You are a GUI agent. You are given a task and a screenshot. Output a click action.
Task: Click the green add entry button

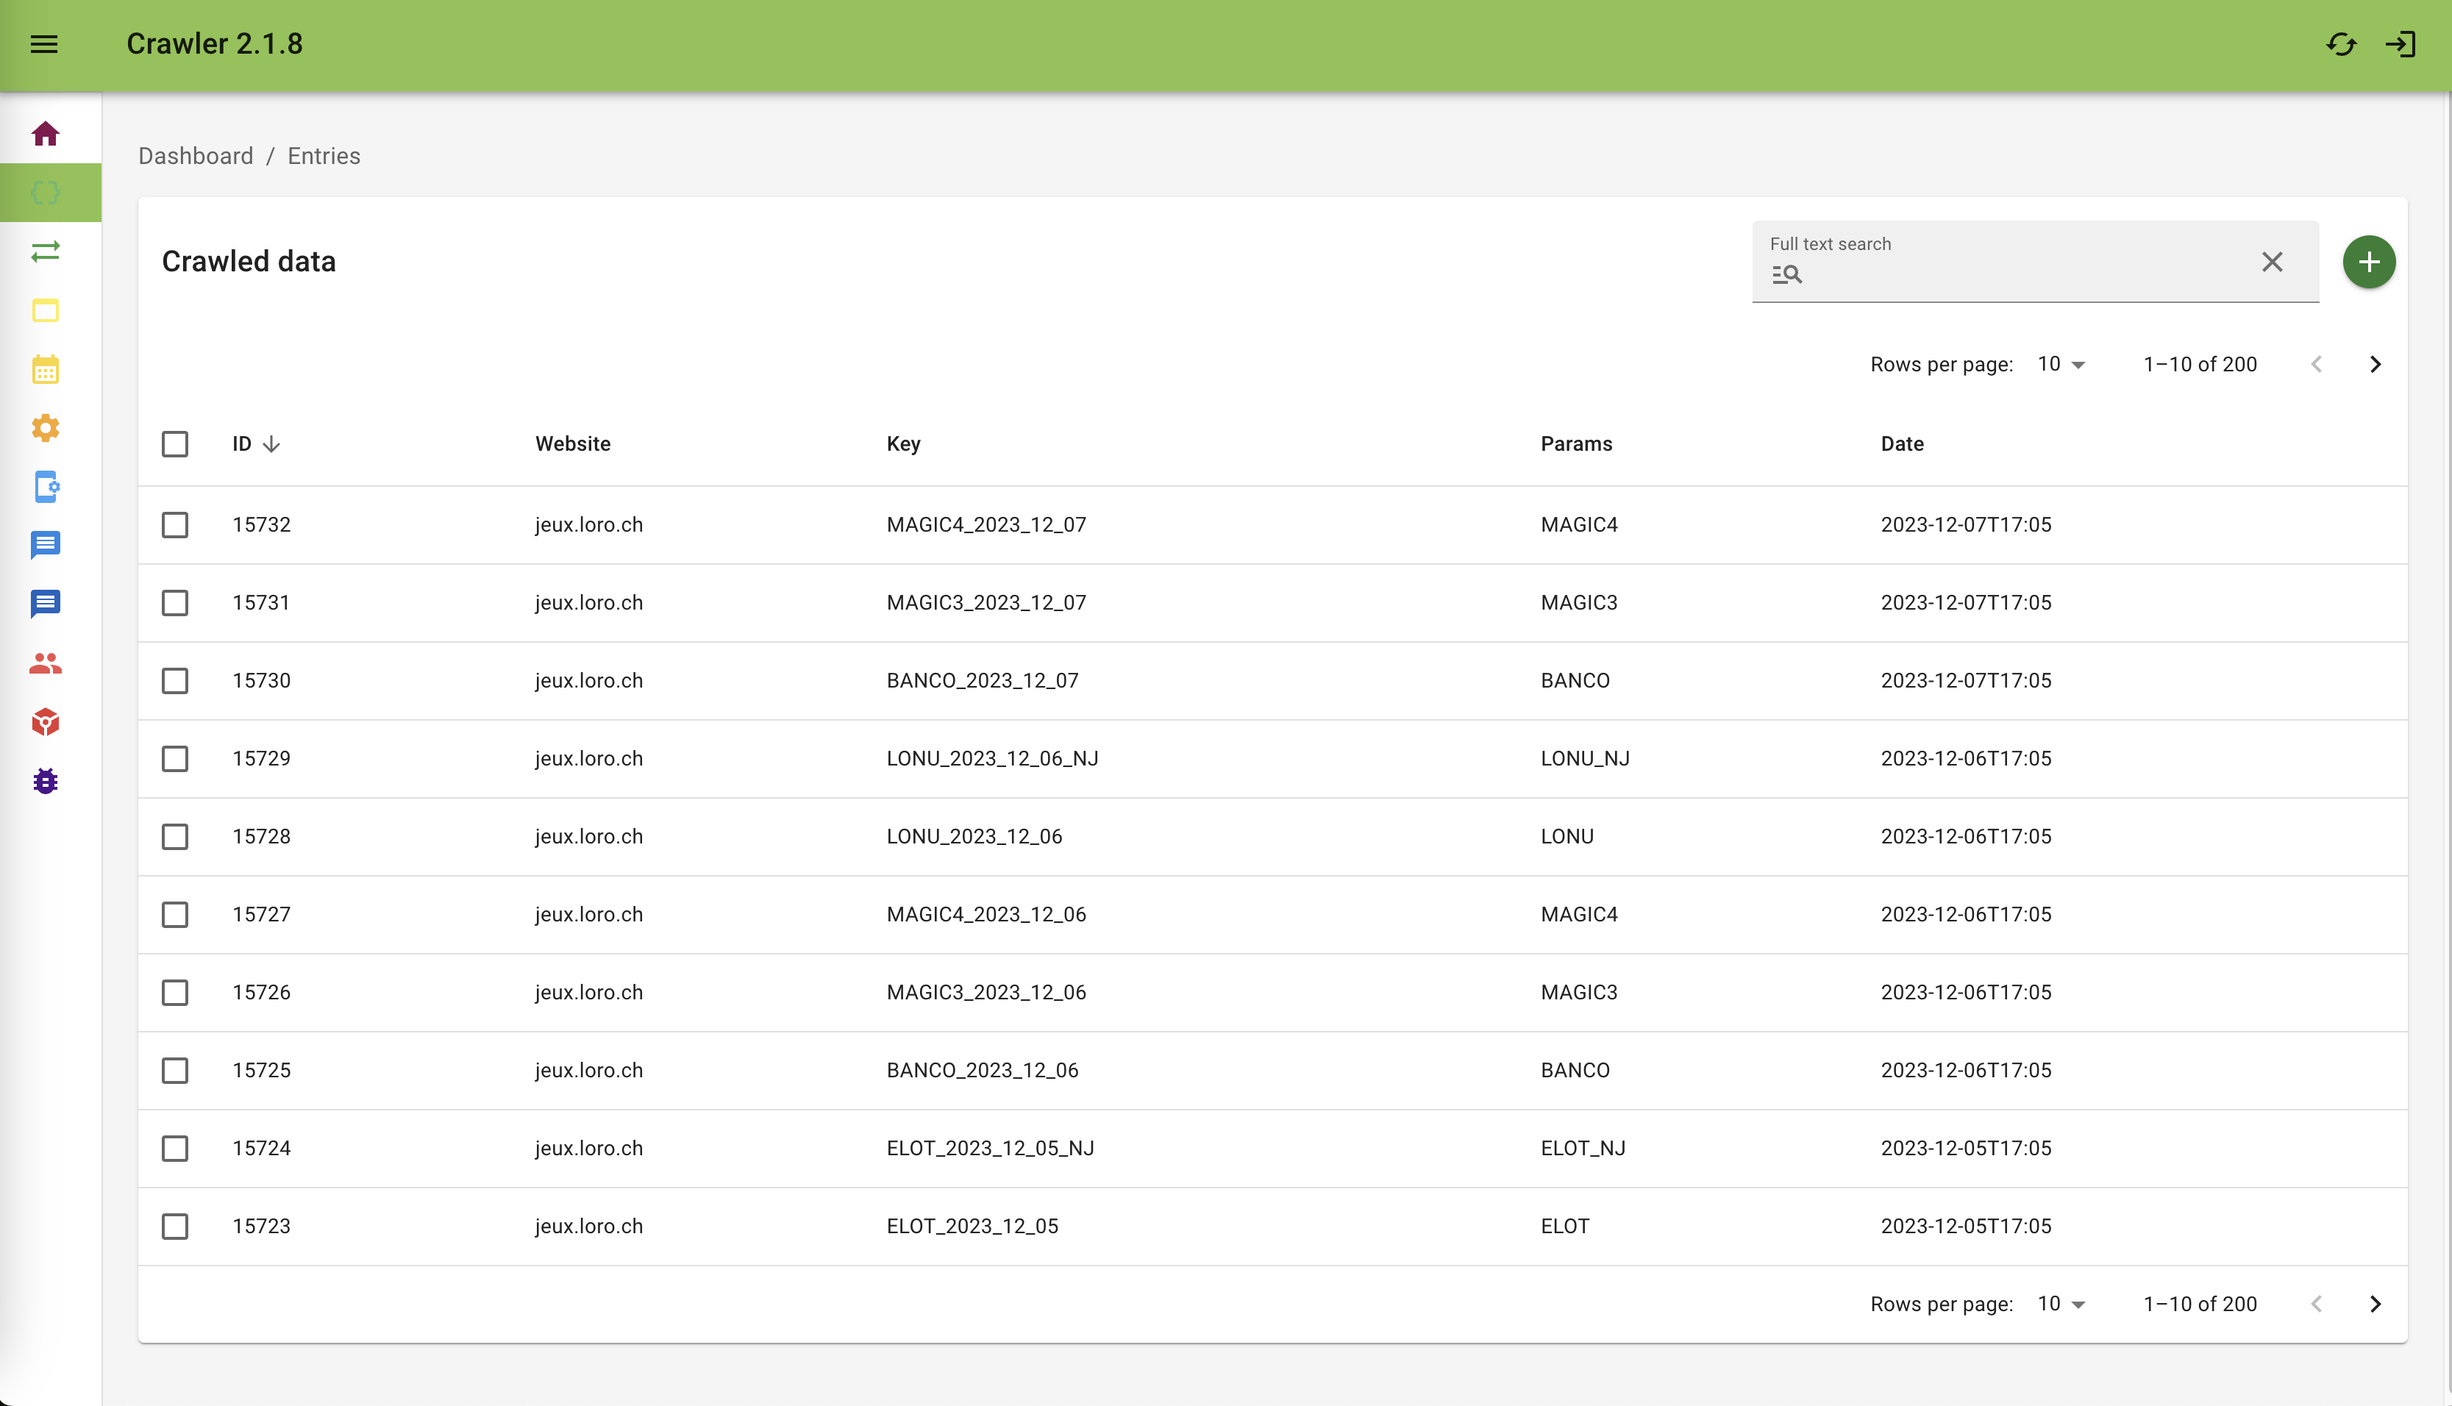2368,262
